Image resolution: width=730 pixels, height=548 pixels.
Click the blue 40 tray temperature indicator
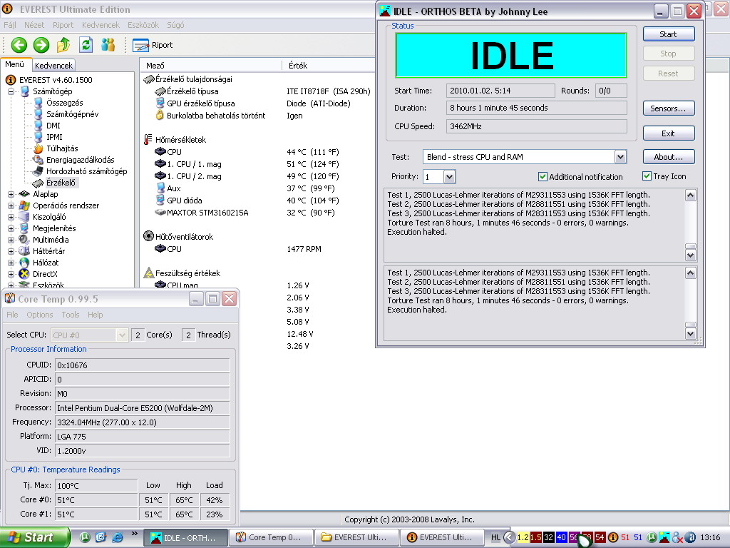coord(561,537)
